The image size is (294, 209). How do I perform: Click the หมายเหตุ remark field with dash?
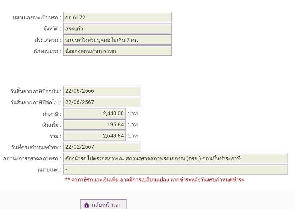(x=176, y=169)
